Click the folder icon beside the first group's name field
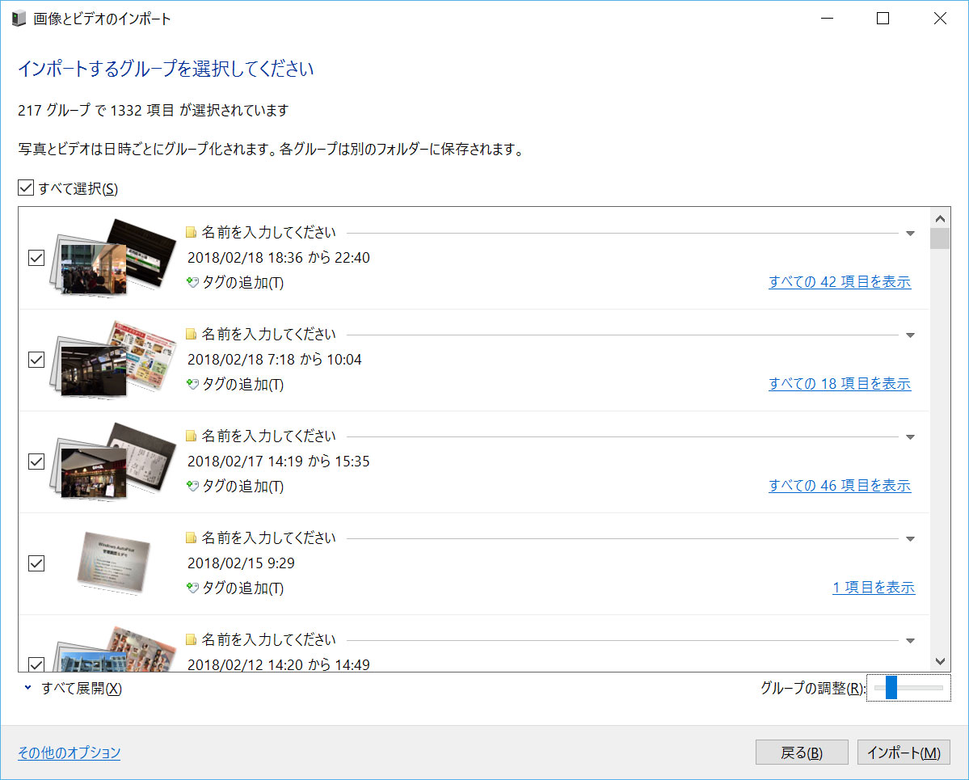969x780 pixels. point(191,231)
